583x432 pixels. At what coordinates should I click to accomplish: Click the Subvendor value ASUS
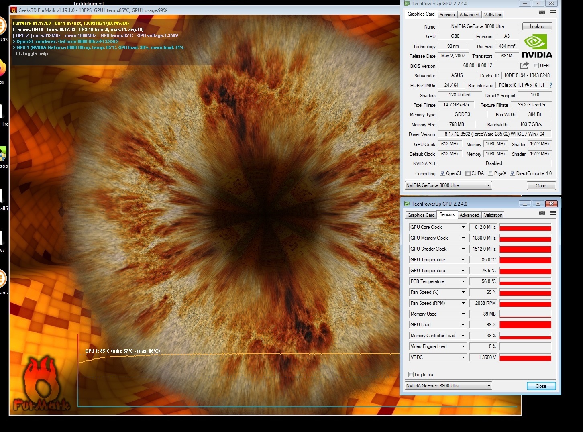(x=457, y=75)
